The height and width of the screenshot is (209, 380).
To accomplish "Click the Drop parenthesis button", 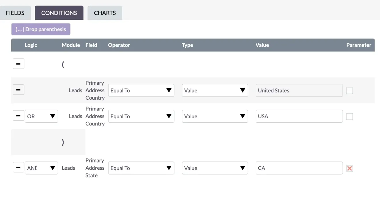I will tap(41, 29).
